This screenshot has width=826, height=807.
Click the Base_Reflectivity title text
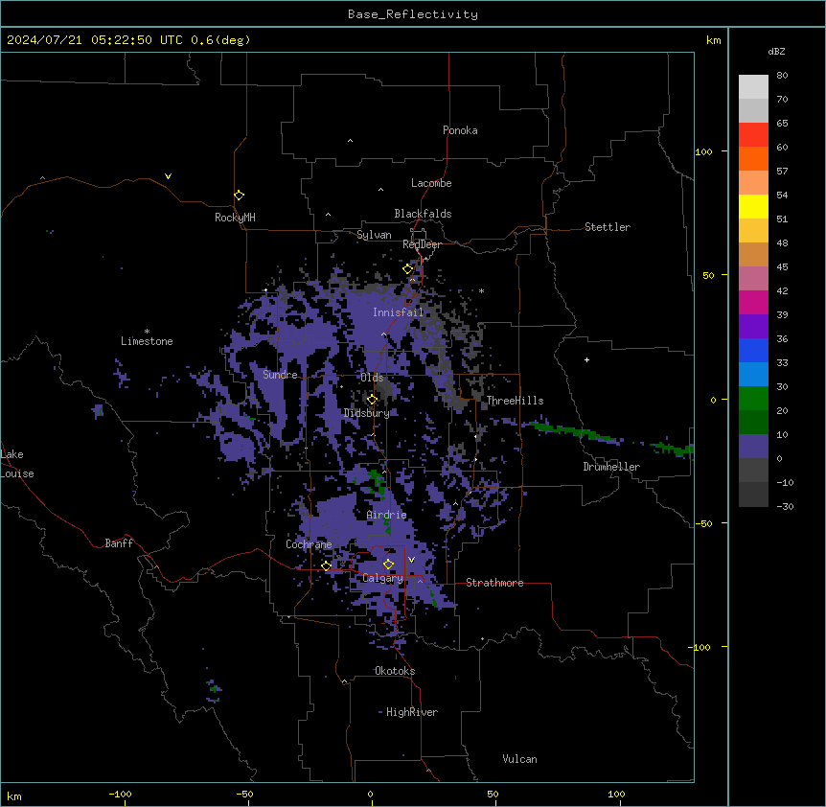pos(413,14)
